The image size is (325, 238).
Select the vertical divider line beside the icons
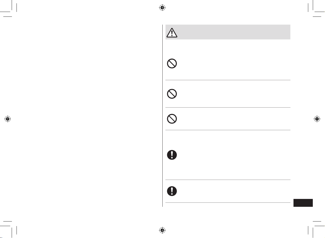tap(162, 116)
